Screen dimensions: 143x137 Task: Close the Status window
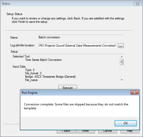138,4
